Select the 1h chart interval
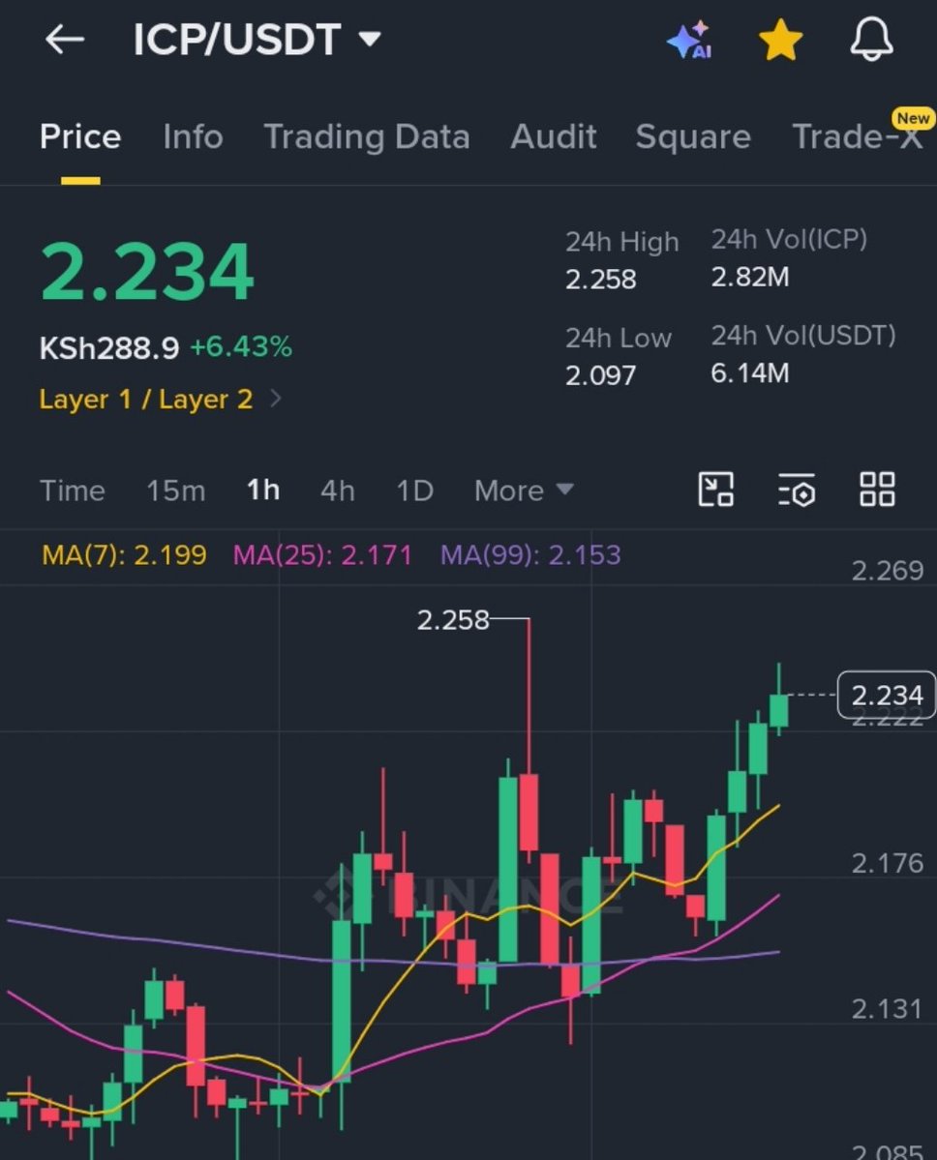The width and height of the screenshot is (937, 1160). 262,491
